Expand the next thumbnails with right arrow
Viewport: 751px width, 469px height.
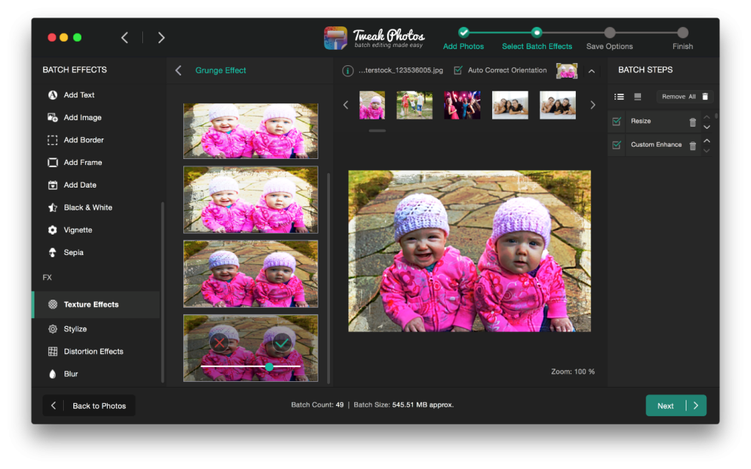coord(593,104)
